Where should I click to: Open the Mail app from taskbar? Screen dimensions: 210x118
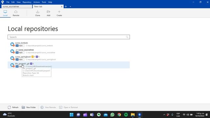coord(106,115)
